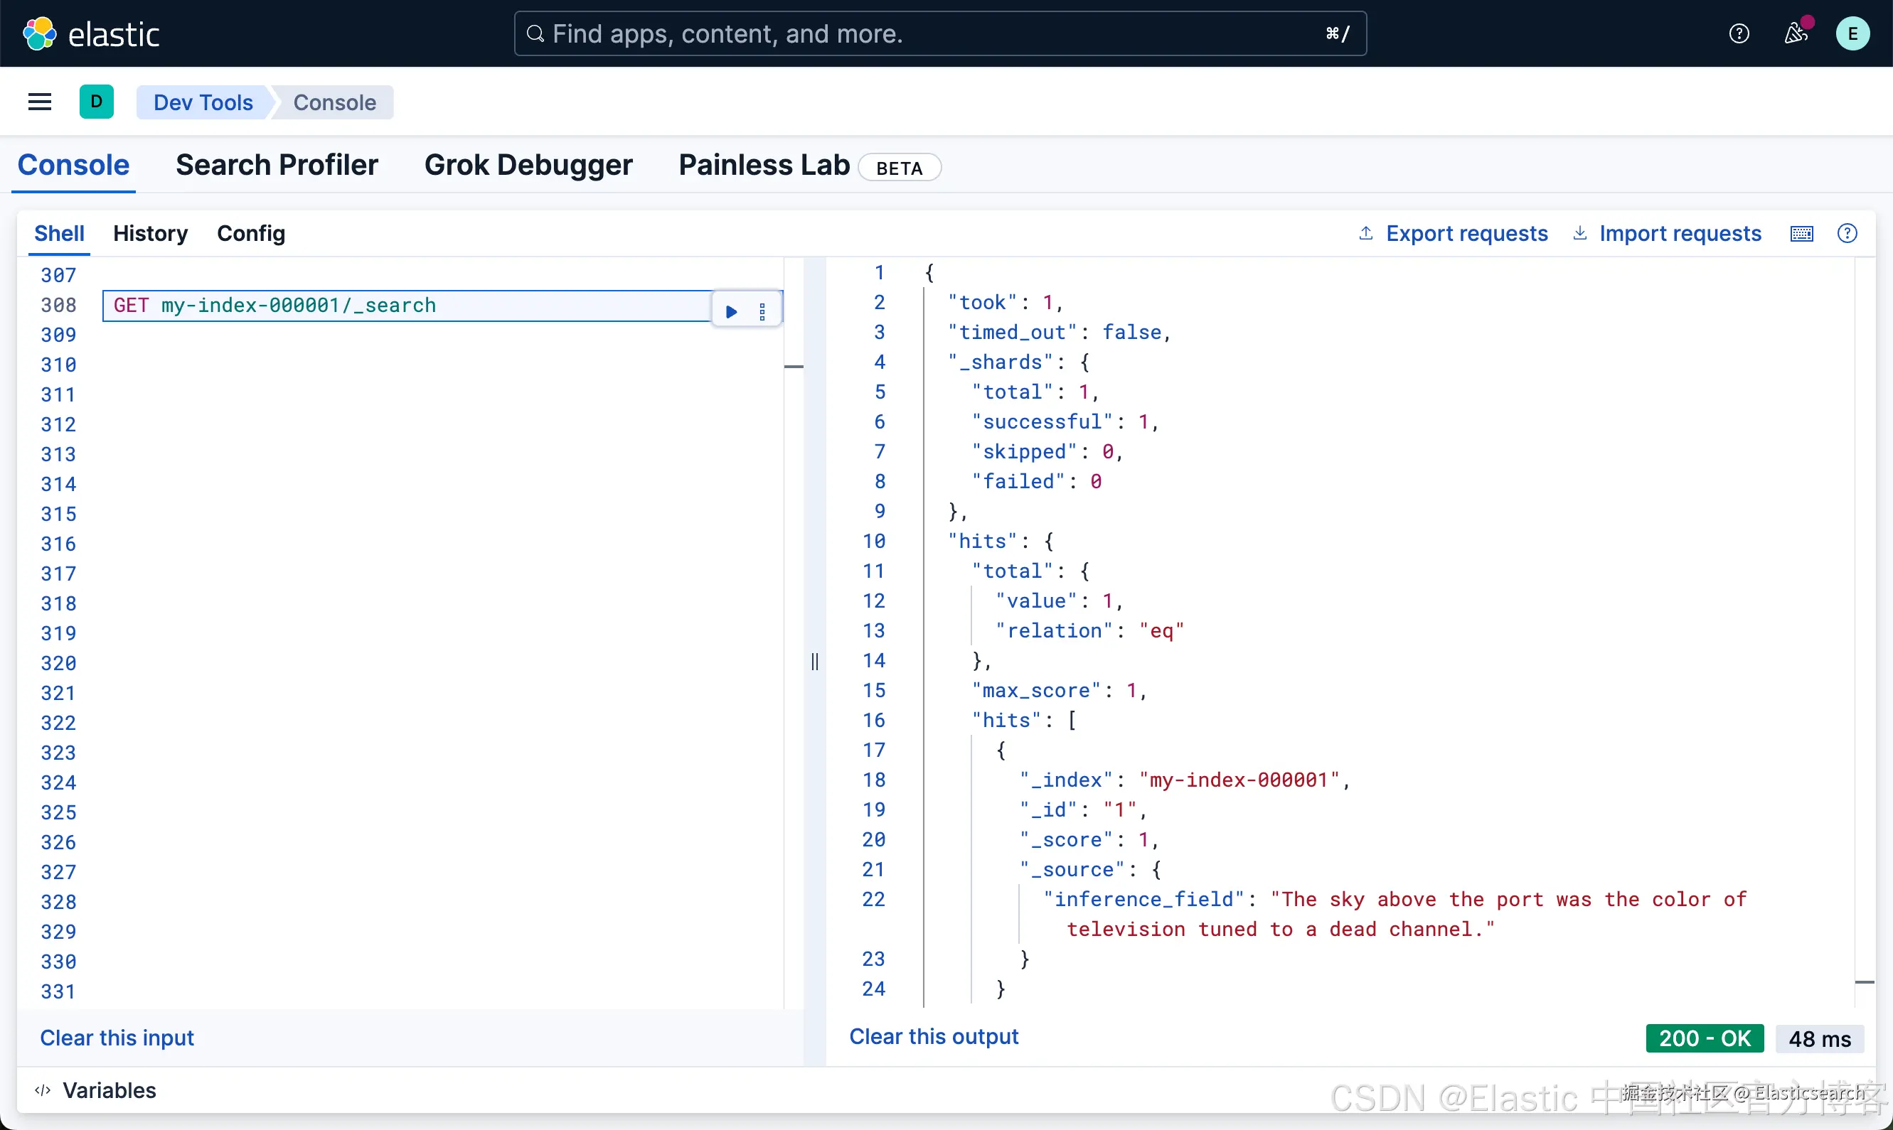Click the send request play icon
Image resolution: width=1893 pixels, height=1130 pixels.
[x=731, y=311]
